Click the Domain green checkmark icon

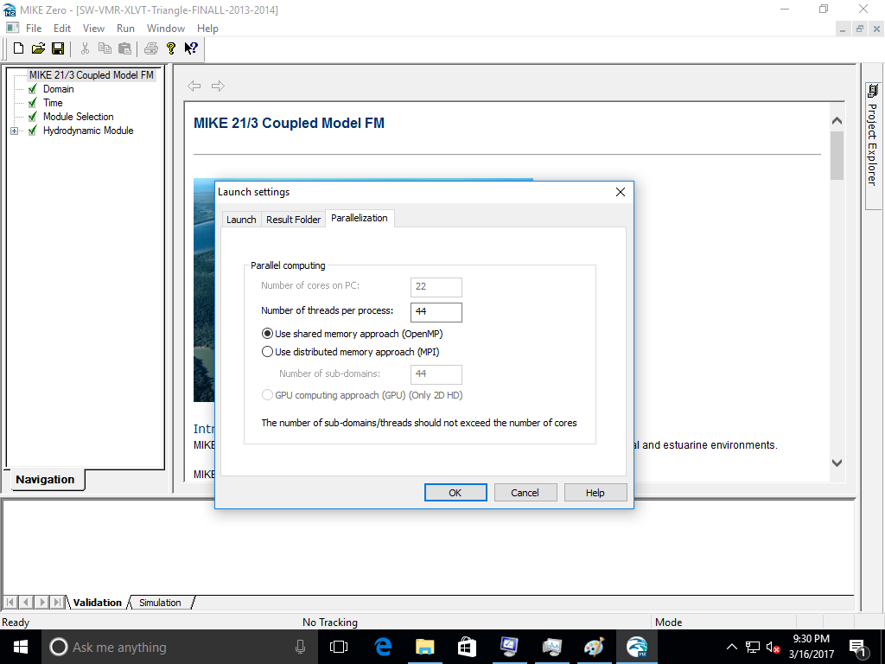[x=33, y=89]
